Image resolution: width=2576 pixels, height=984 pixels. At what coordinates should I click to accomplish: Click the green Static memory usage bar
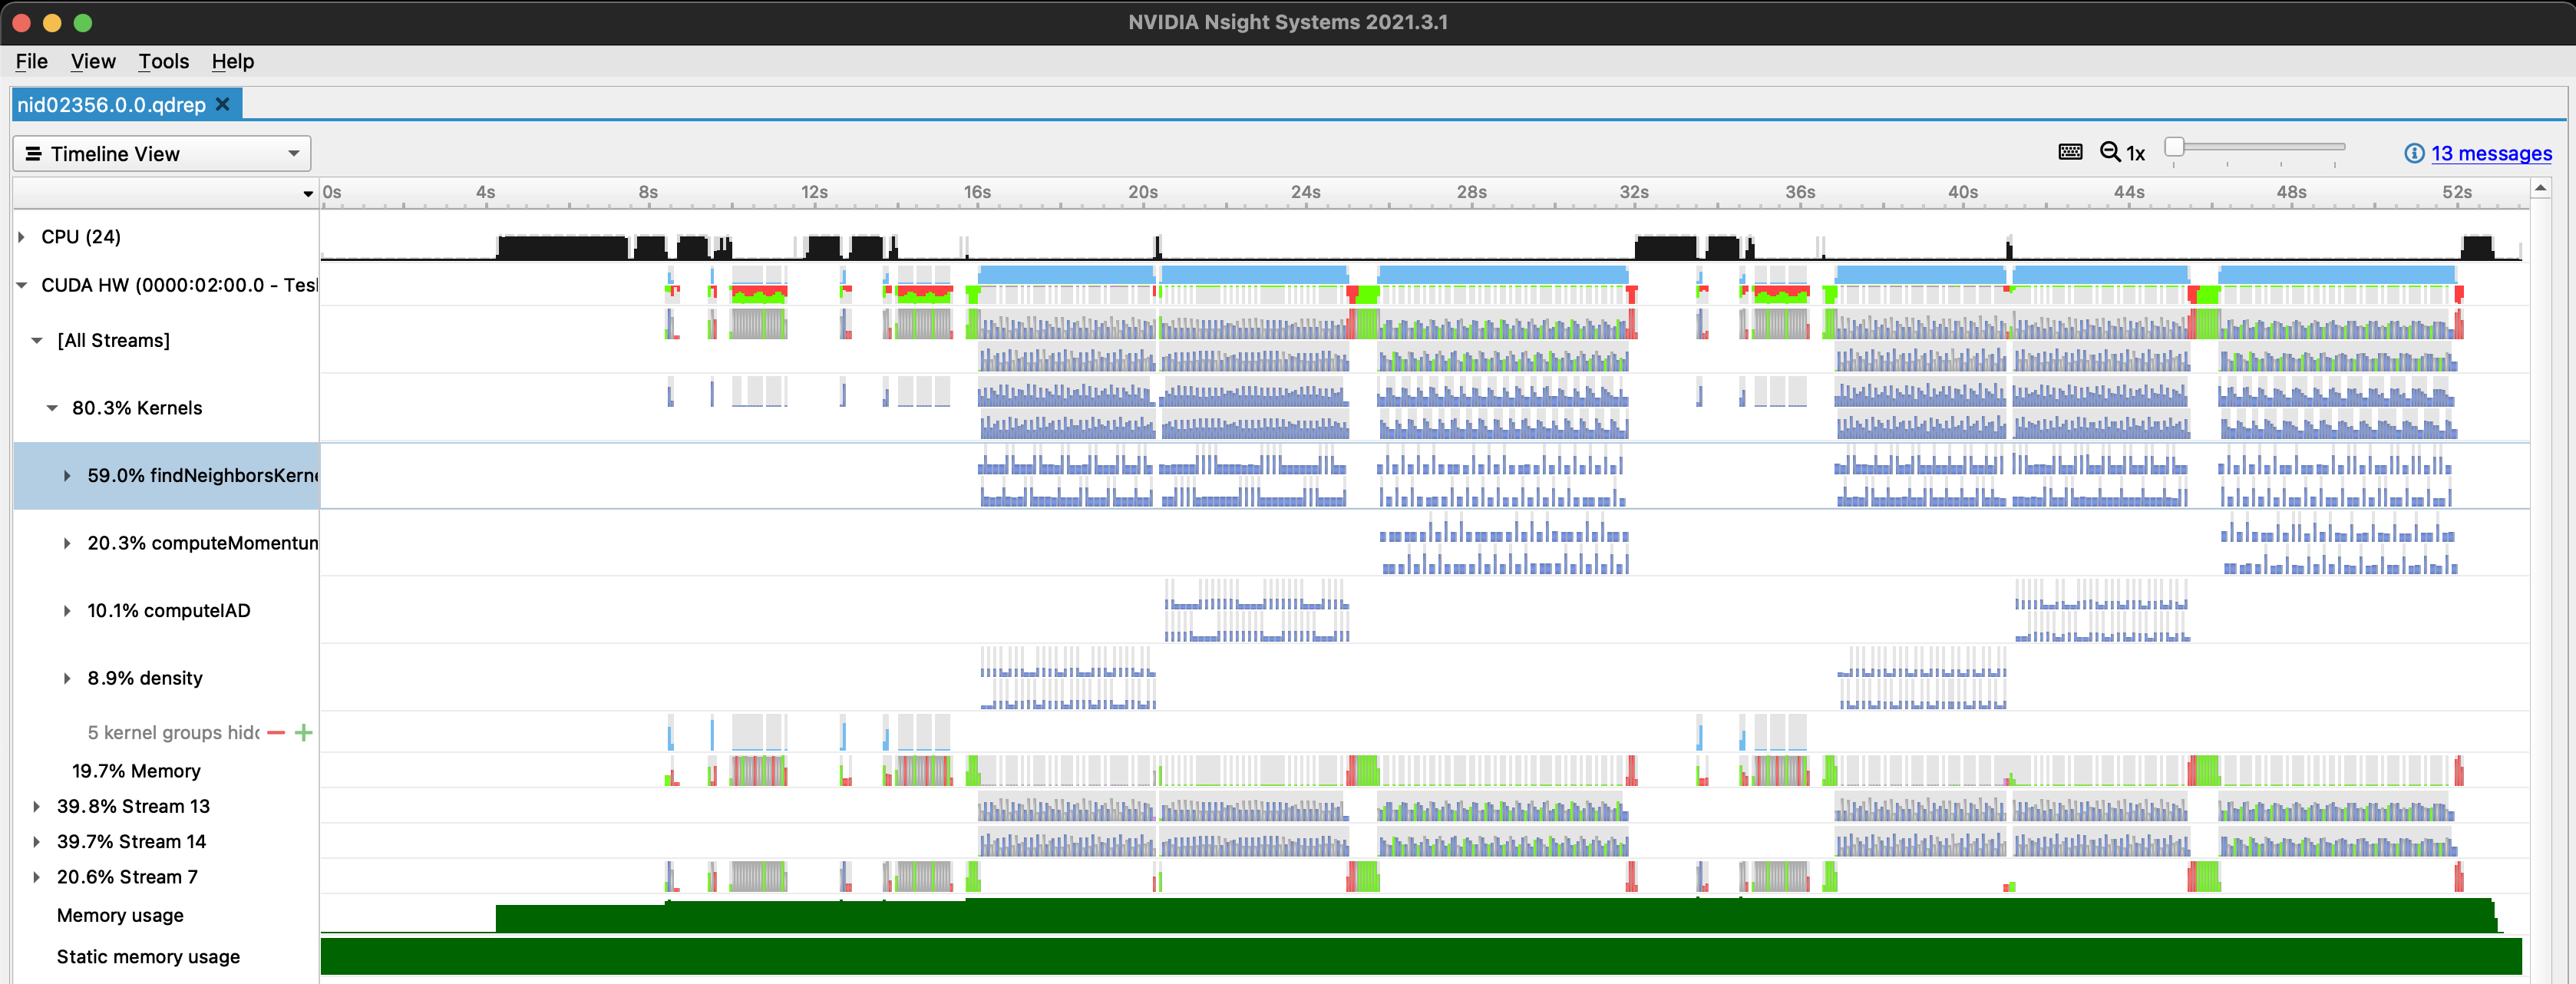1421,957
